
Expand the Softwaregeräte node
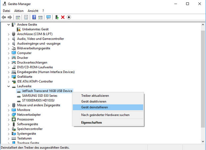point(9,124)
